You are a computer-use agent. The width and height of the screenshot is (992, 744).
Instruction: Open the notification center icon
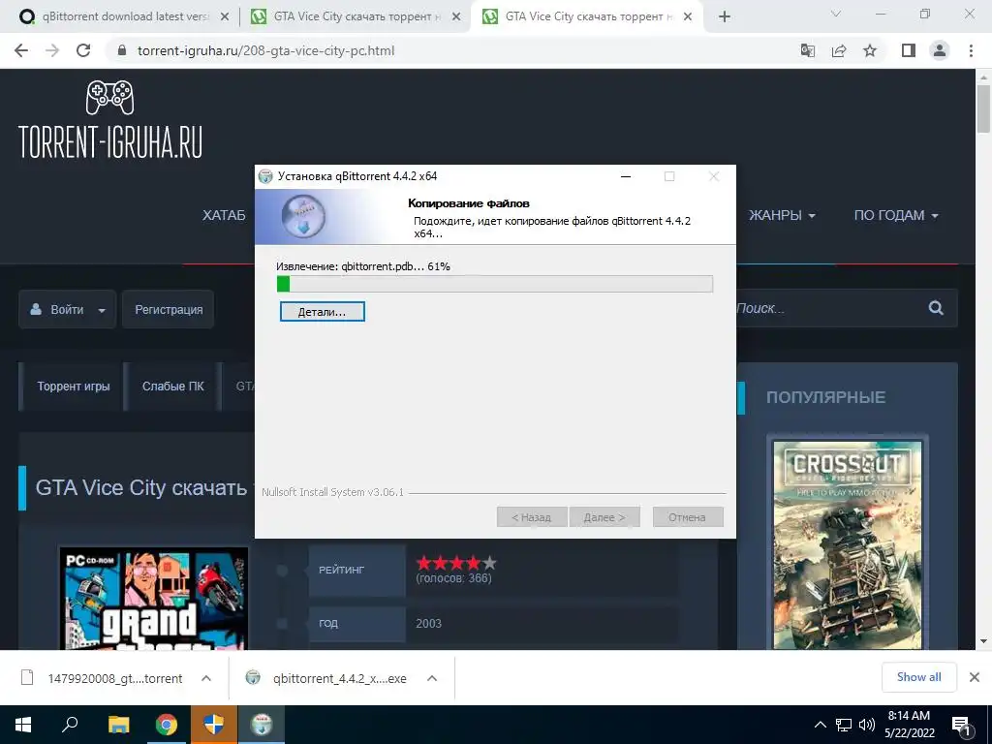[960, 725]
